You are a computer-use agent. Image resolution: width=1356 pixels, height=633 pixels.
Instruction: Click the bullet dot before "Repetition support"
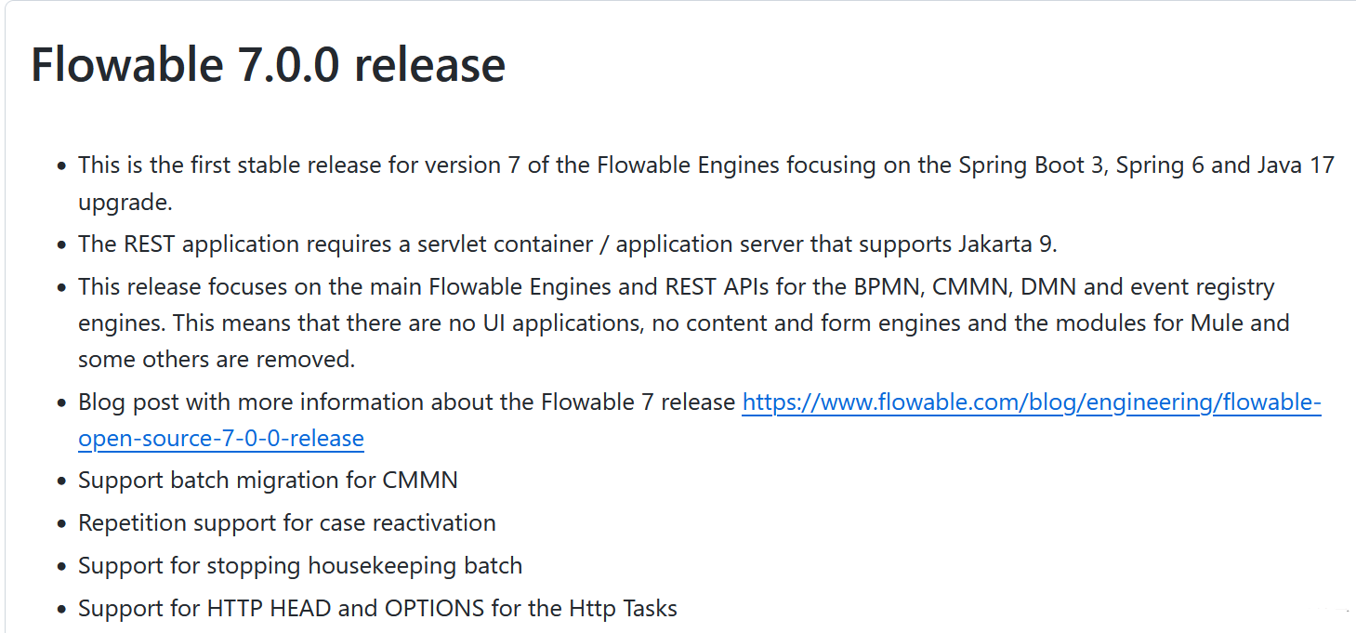point(61,524)
